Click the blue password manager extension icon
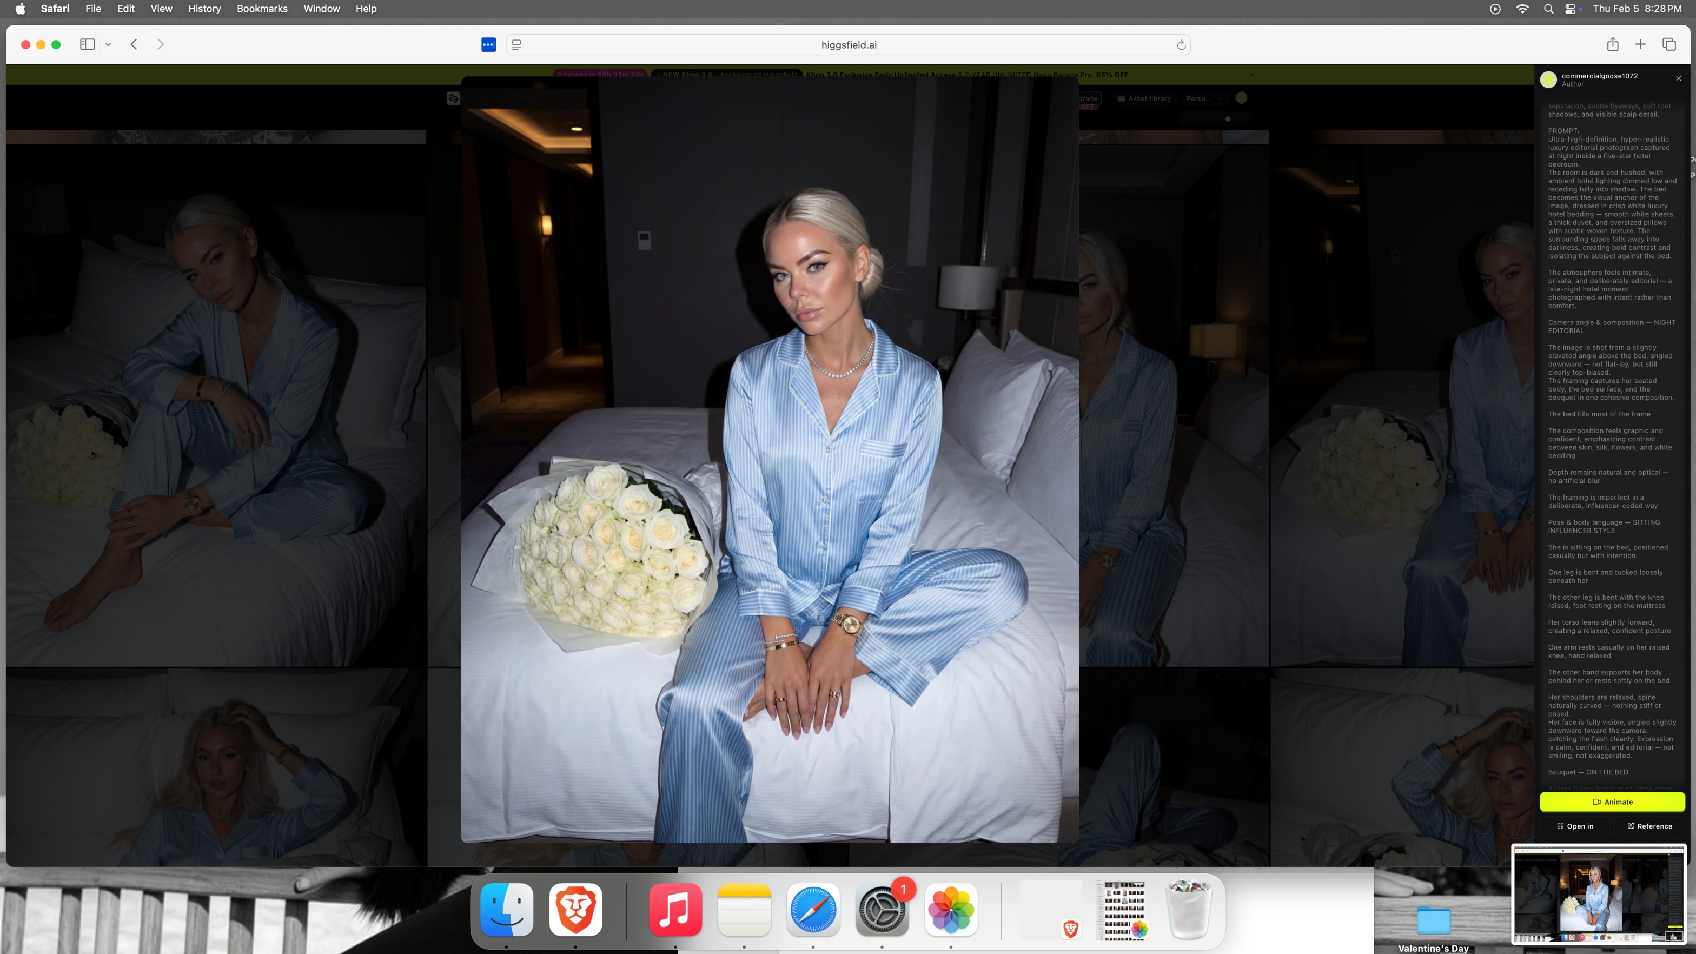 point(488,45)
